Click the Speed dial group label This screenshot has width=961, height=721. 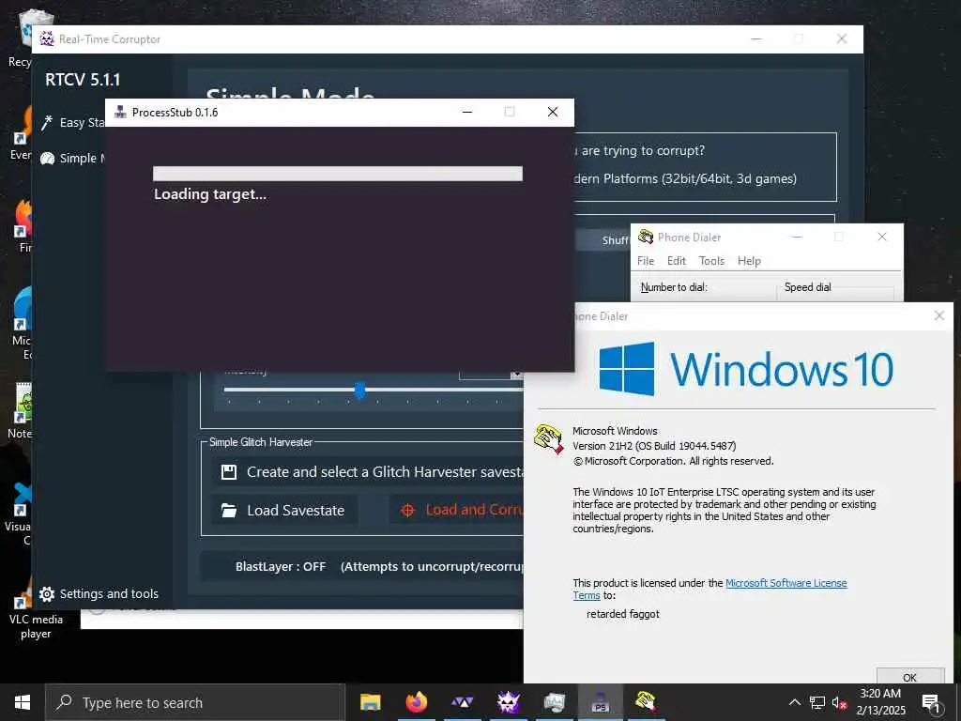(x=807, y=287)
